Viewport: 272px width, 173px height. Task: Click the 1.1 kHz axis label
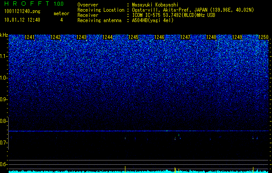(3, 56)
